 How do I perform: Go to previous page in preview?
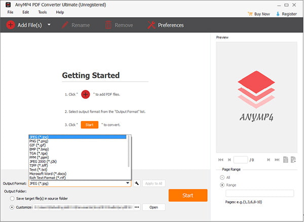[x=230, y=160]
